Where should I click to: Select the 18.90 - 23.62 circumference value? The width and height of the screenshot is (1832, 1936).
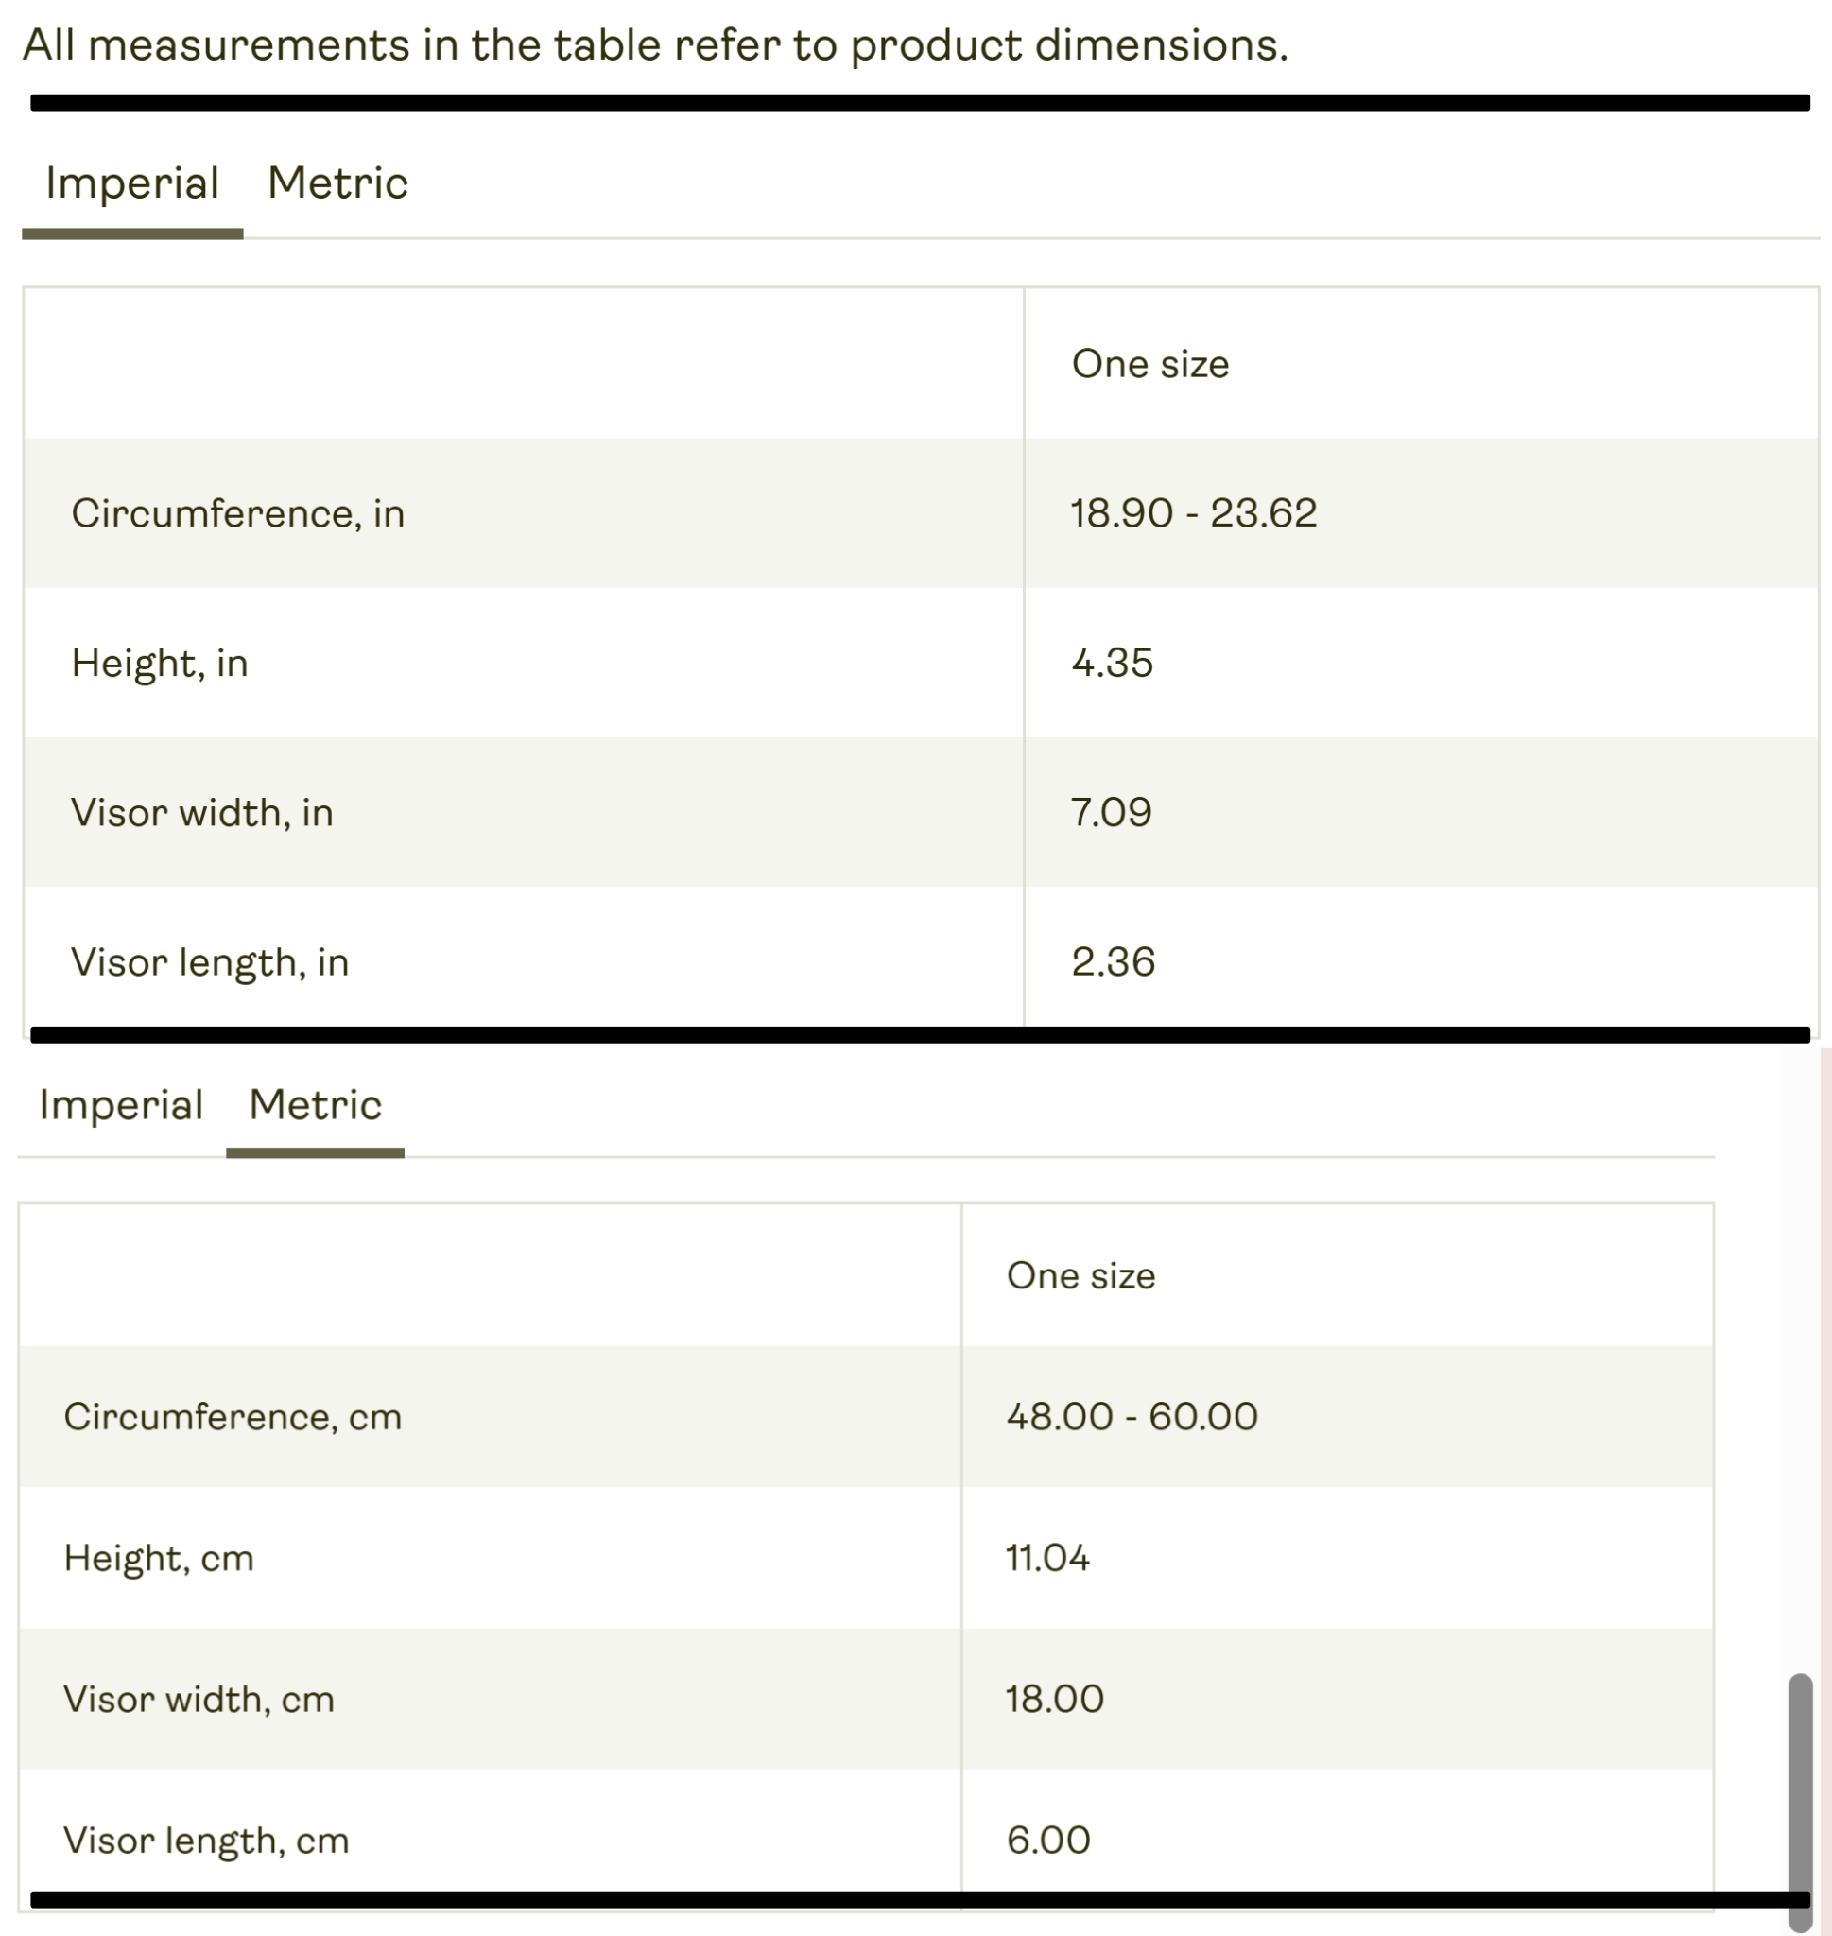(x=1193, y=513)
